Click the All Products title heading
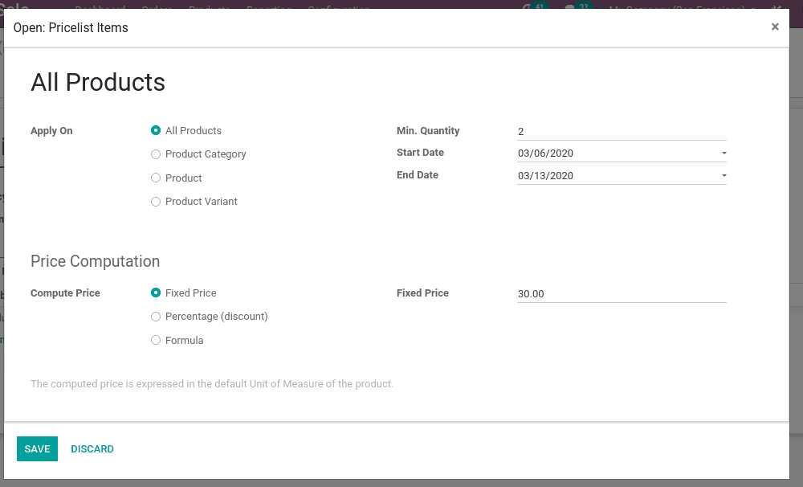The width and height of the screenshot is (803, 487). [x=98, y=82]
